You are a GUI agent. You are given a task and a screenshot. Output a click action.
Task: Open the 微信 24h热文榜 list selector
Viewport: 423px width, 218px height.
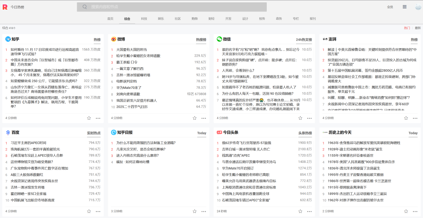point(304,40)
